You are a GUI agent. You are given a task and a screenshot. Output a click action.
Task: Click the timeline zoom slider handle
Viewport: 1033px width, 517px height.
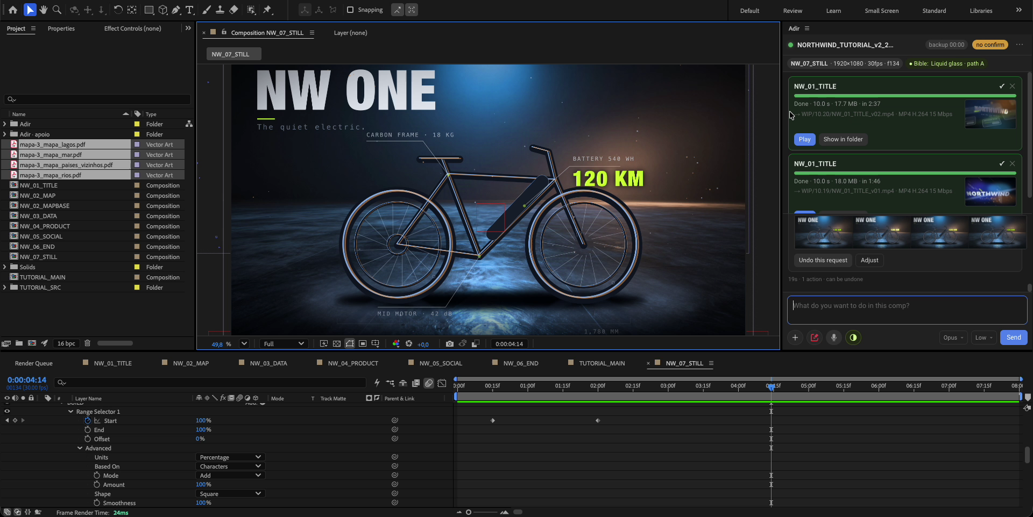[x=469, y=512]
